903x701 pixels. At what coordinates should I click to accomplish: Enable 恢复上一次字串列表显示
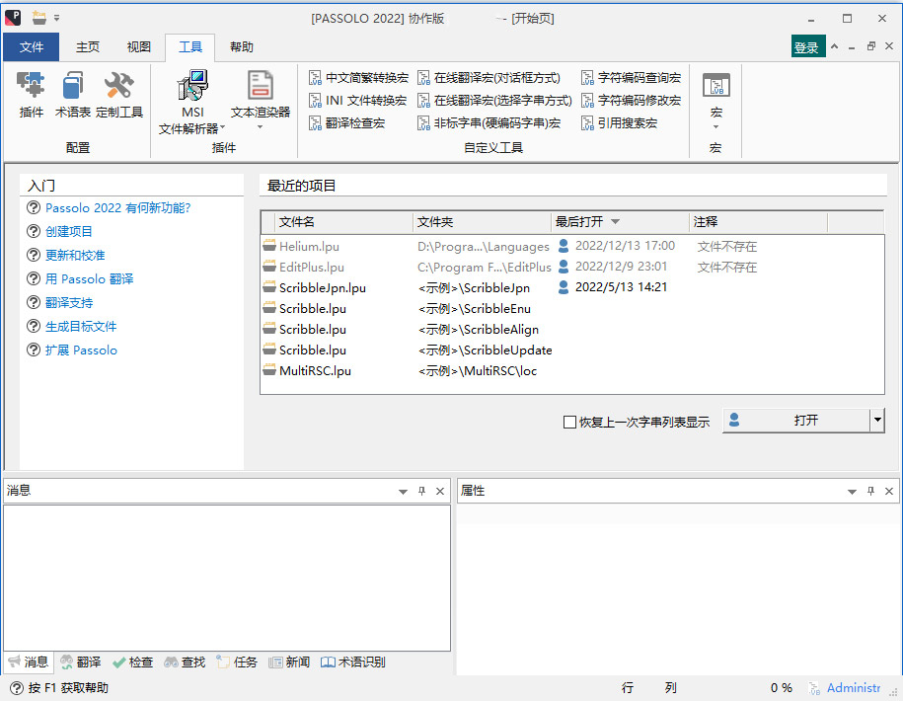[x=570, y=421]
